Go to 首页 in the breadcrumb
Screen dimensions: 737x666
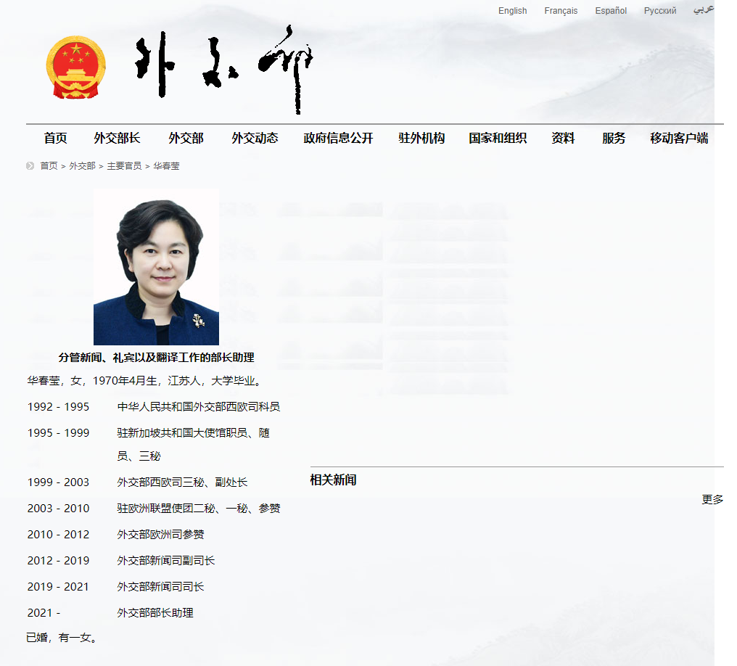click(49, 166)
